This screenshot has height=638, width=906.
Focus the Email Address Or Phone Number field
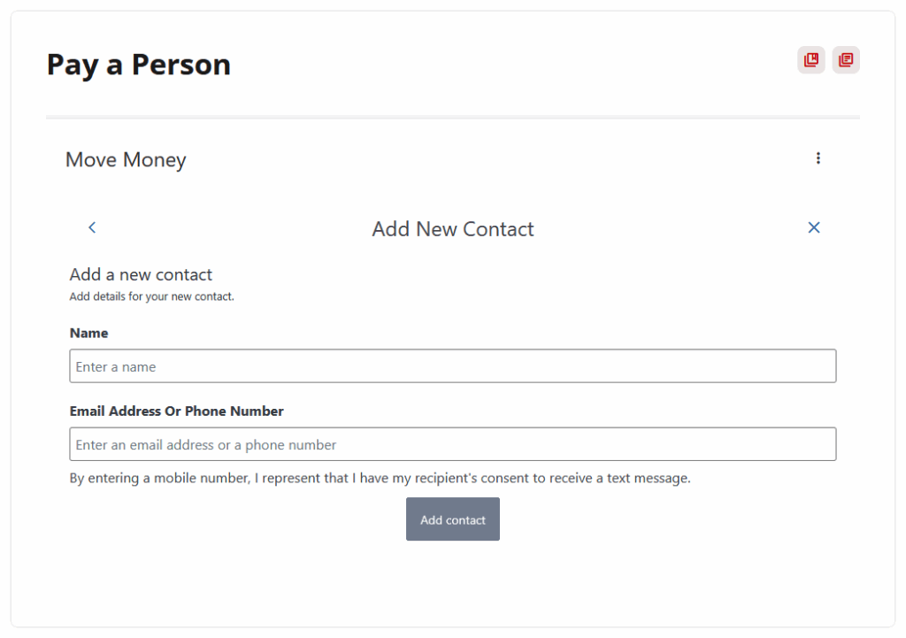pos(453,444)
